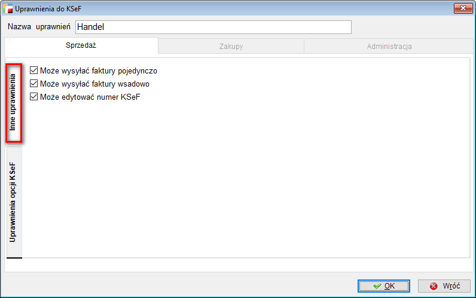476x298 pixels.
Task: Switch to the Sprzedaż tab
Action: [81, 46]
